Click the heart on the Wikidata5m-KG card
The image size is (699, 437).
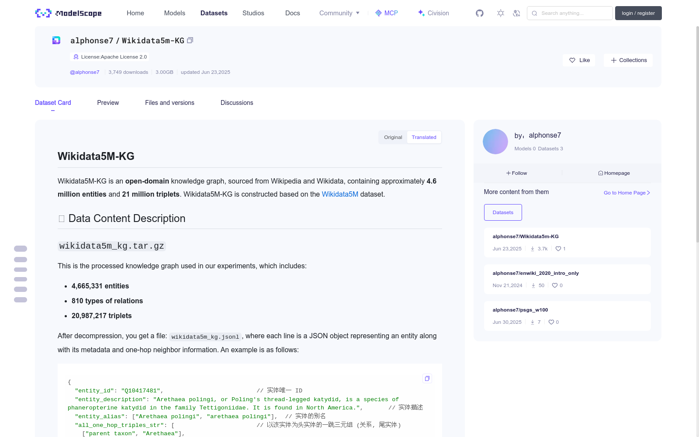(558, 249)
